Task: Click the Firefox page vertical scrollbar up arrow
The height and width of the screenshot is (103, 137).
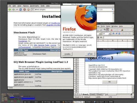Action: coord(113,13)
